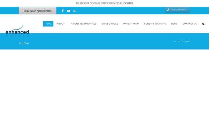Open CONTACT US menu item

tap(190, 24)
